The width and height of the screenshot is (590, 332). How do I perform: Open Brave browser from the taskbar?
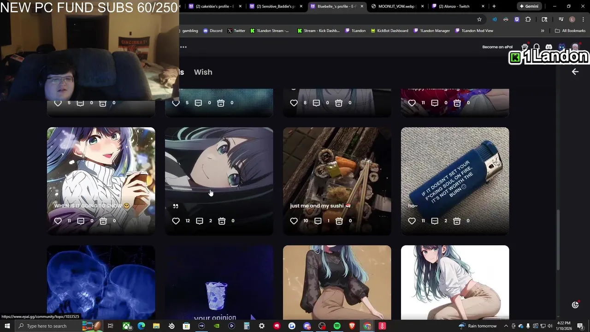[x=352, y=326]
